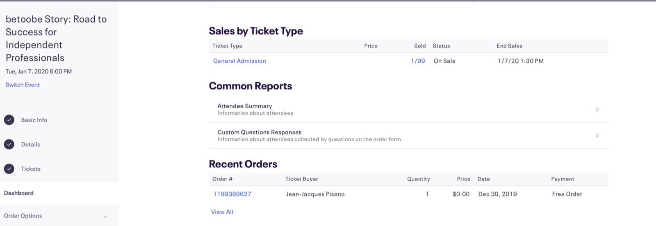The width and height of the screenshot is (656, 226).
Task: Open Custom Questions Responses chevron arrow
Action: 597,136
